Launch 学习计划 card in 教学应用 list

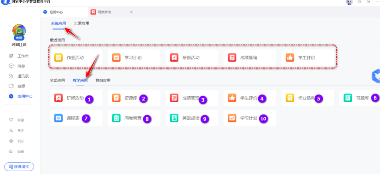click(x=250, y=118)
